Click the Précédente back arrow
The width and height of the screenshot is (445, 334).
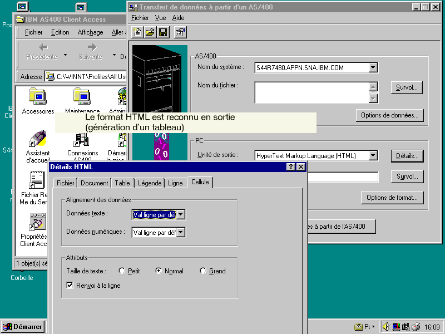[x=43, y=47]
